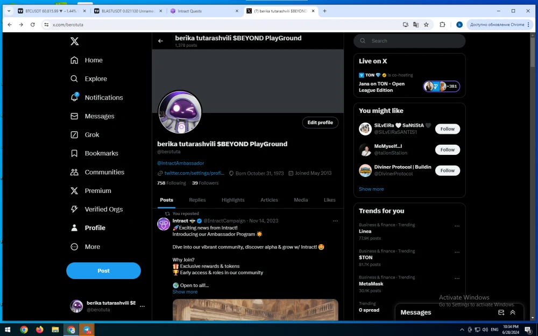
Task: Open account switcher three-dot menu
Action: click(142, 306)
